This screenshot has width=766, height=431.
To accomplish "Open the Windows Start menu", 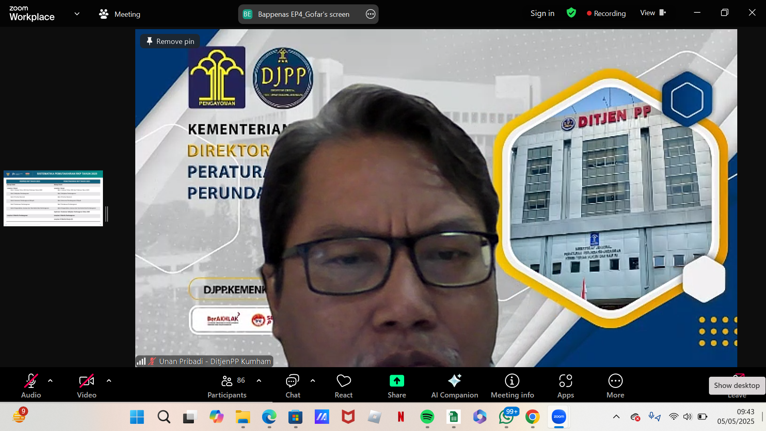I will point(137,417).
